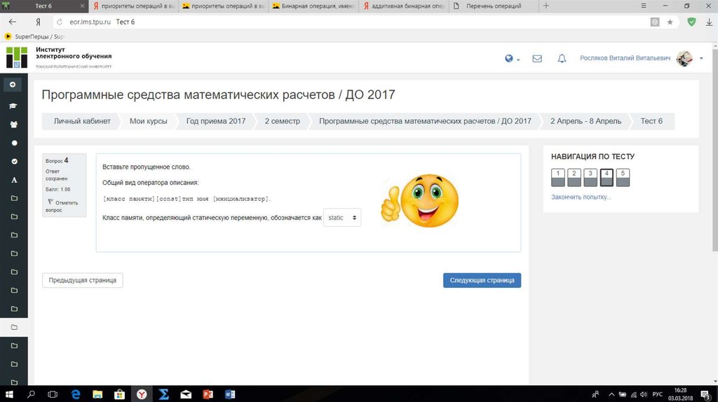Jump to question 5 in test navigation
Screen dimensions: 718x402
[x=623, y=177]
